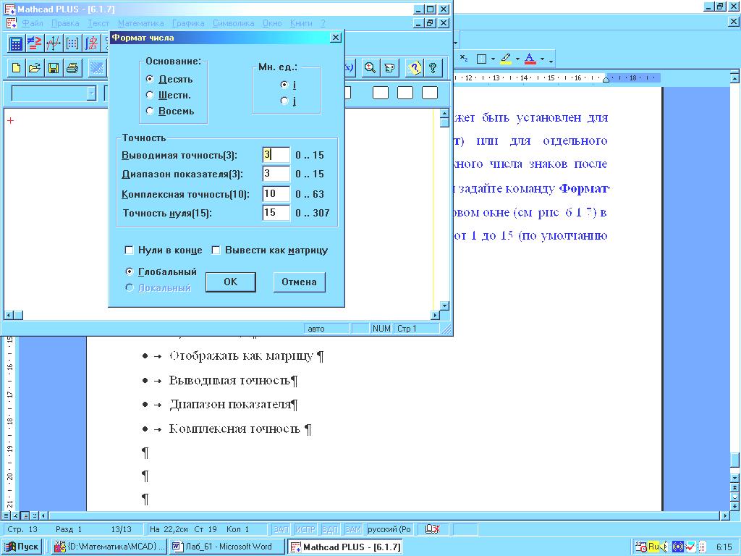
Task: Apply yellow highlight in Word
Action: coord(506,59)
